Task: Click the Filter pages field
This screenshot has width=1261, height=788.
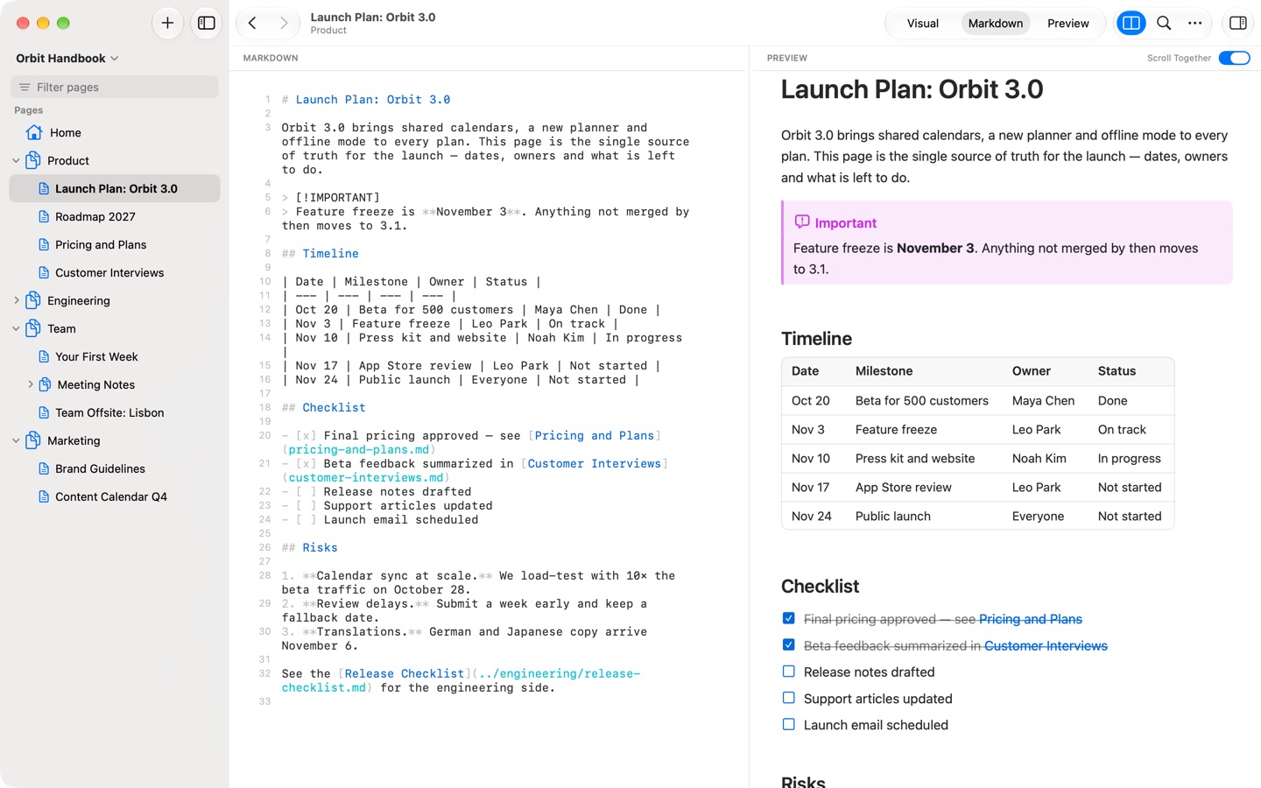Action: 115,87
